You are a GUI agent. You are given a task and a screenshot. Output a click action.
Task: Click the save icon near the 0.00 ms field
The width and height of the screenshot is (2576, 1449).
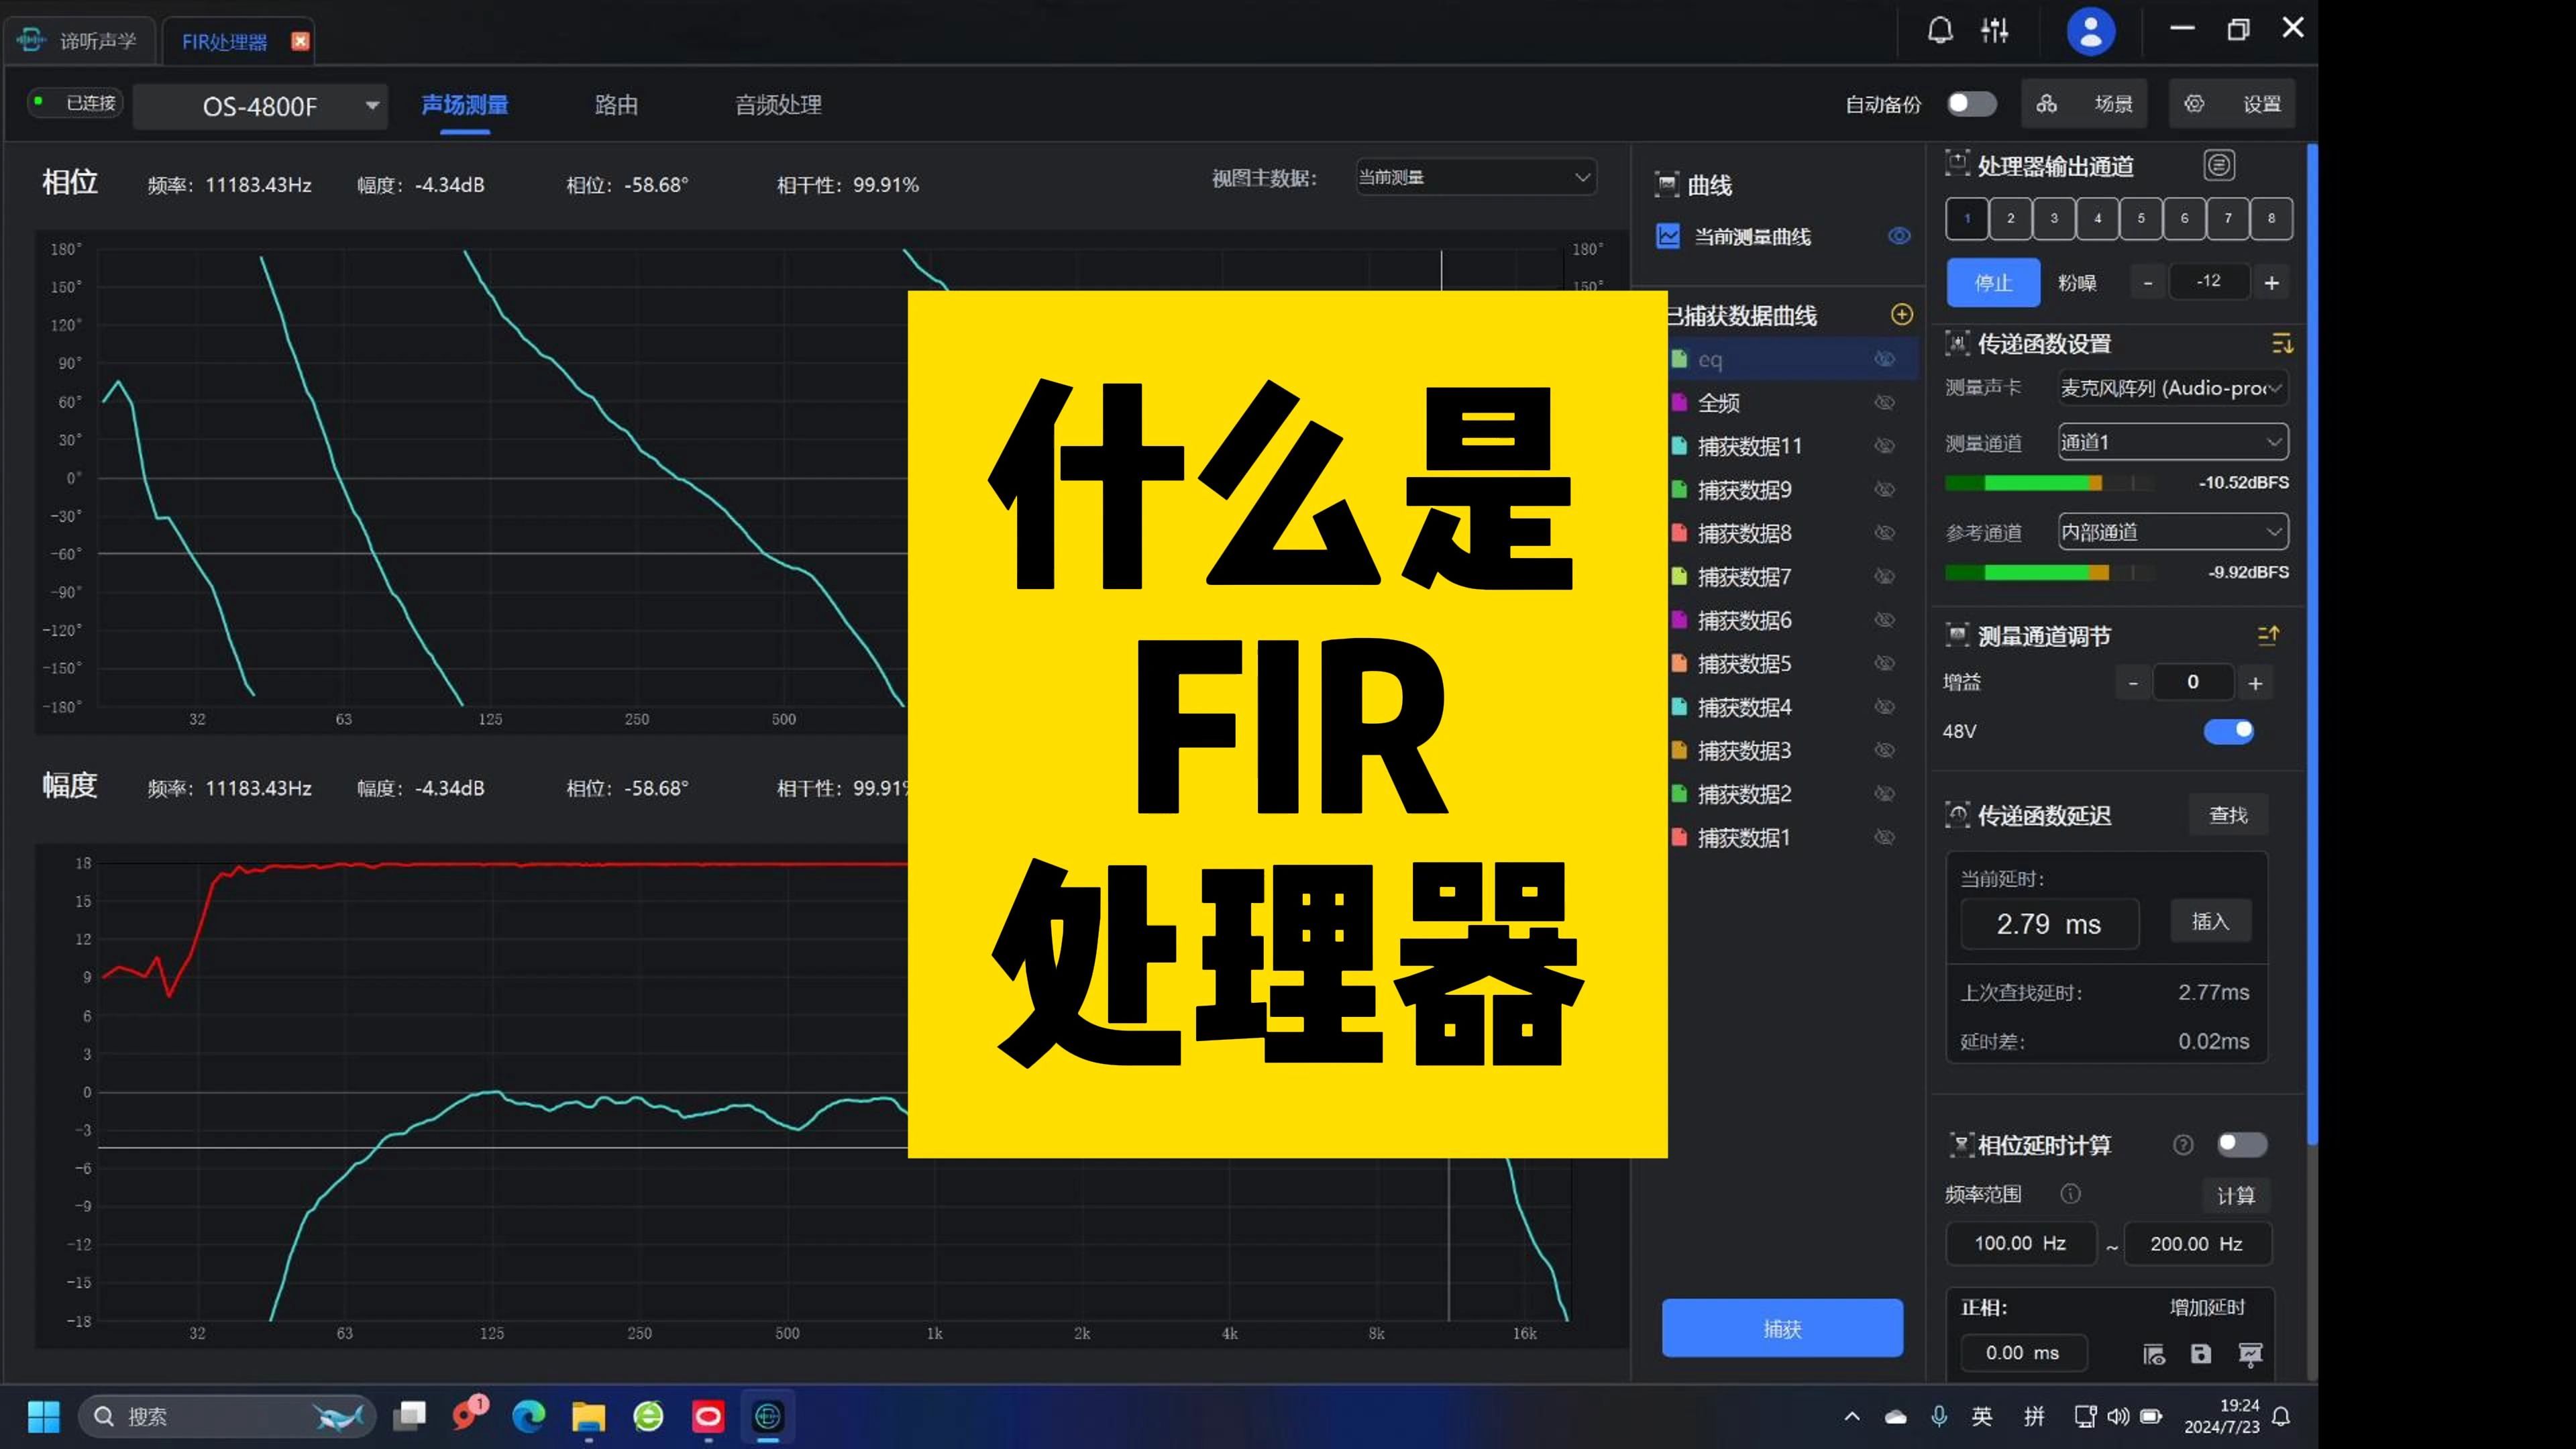point(2201,1354)
